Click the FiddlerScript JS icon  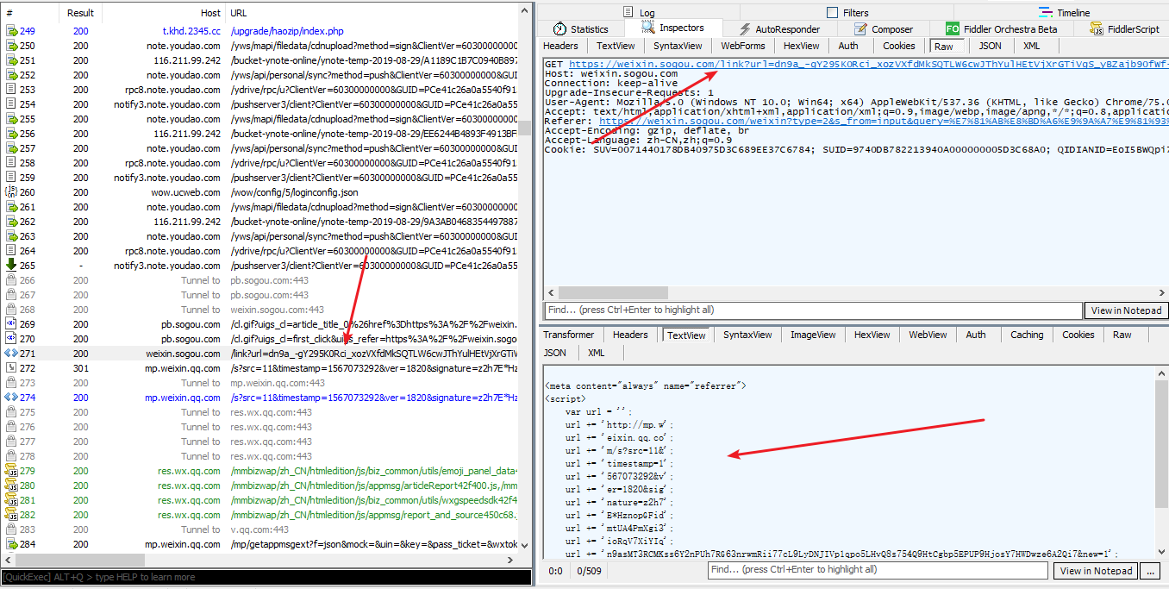(x=1097, y=29)
